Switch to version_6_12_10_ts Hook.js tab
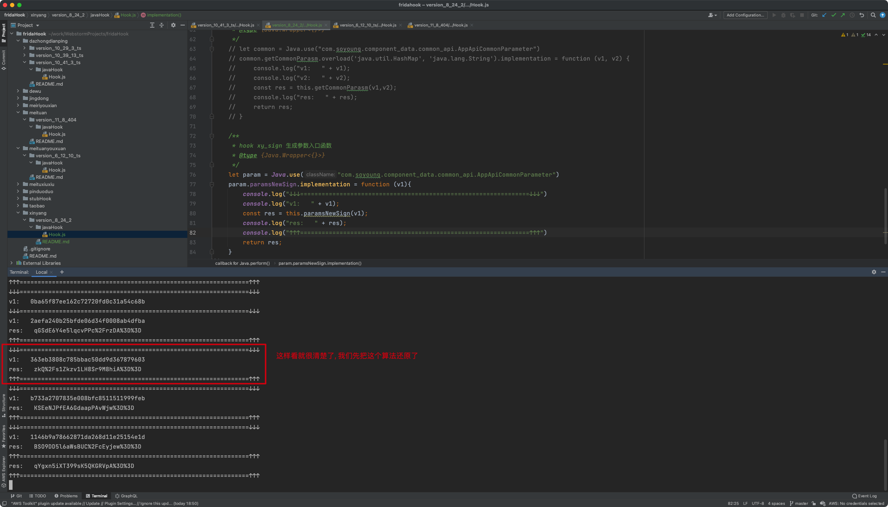 pyautogui.click(x=368, y=25)
